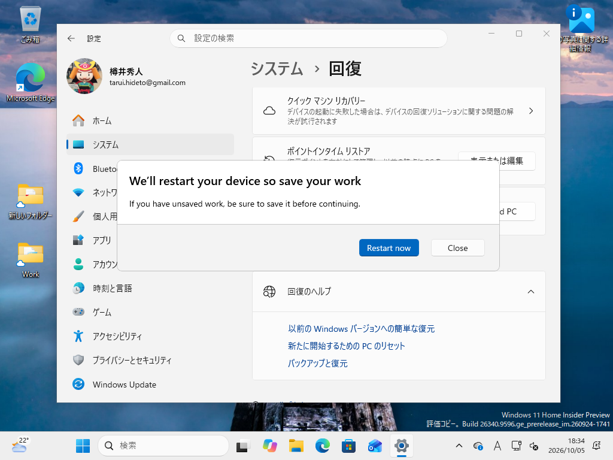The height and width of the screenshot is (460, 613).
Task: Open Microsoft Store from the taskbar
Action: (x=348, y=446)
